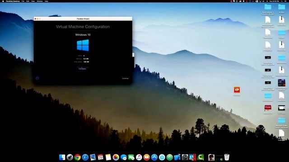
Task: Open the Window menu
Action: [40, 1]
